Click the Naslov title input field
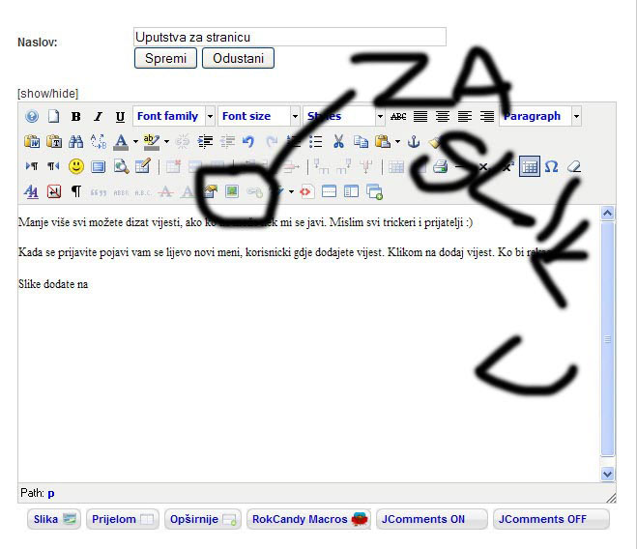637x549 pixels. coord(289,37)
